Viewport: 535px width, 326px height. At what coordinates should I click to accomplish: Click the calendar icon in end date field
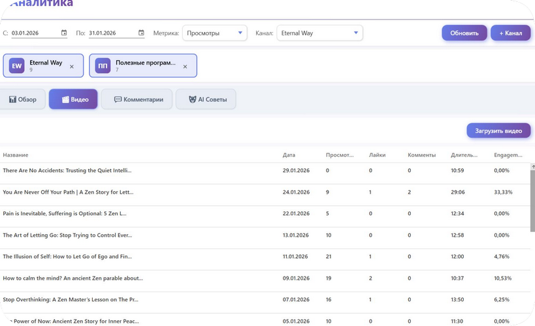click(x=141, y=33)
